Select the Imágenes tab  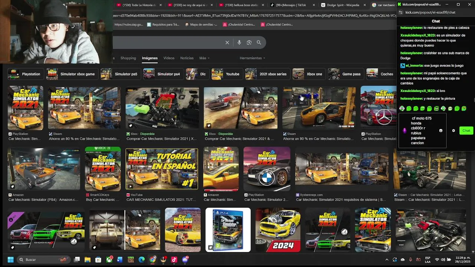[x=150, y=58]
